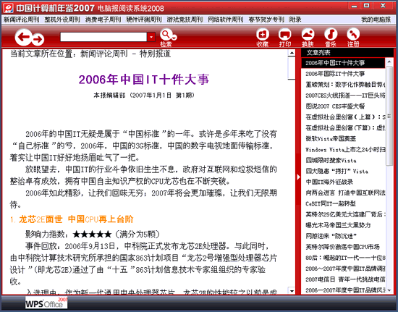Open 2006—2007年度中国IT品牌风云 article

pos(345,290)
